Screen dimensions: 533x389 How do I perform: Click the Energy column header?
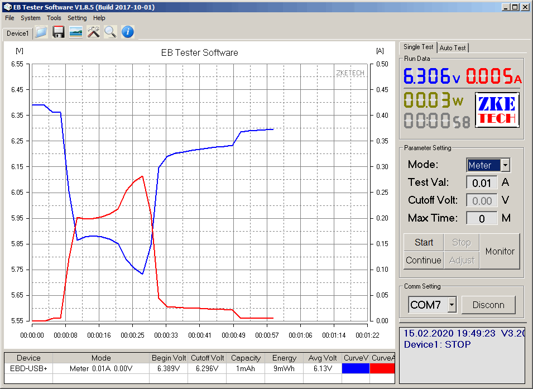[x=284, y=358]
